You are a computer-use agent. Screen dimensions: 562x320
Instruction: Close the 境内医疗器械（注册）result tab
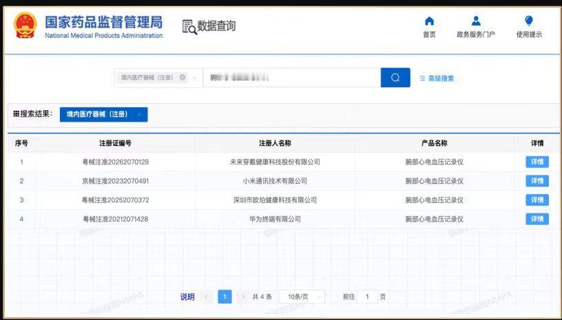tap(140, 114)
